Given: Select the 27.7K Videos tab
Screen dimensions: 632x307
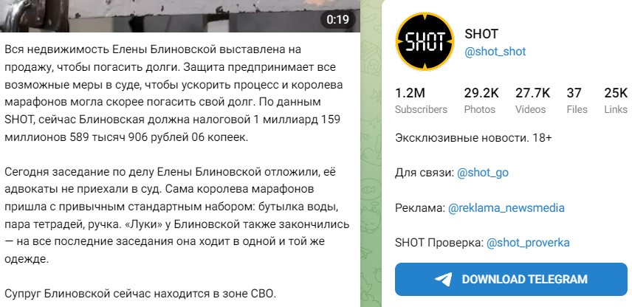Looking at the screenshot, I should (532, 100).
